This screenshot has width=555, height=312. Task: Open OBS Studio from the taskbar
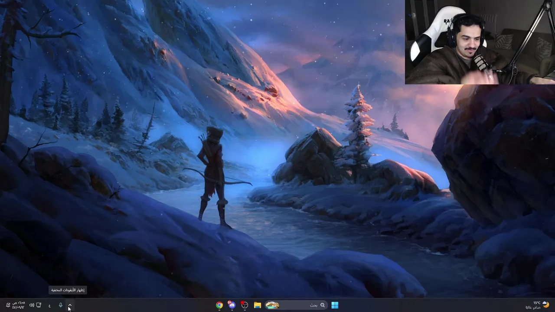[245, 305]
